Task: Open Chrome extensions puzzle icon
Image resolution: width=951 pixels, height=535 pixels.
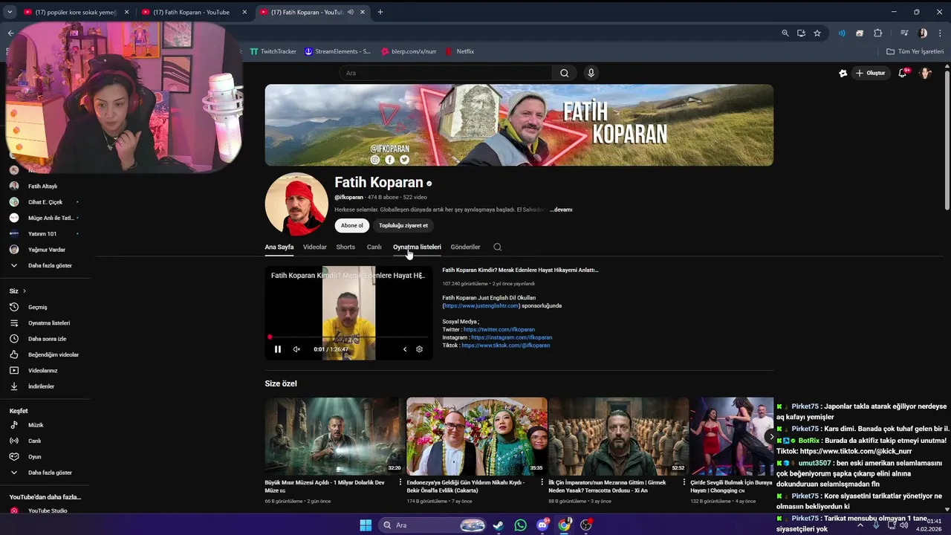Action: click(x=877, y=33)
